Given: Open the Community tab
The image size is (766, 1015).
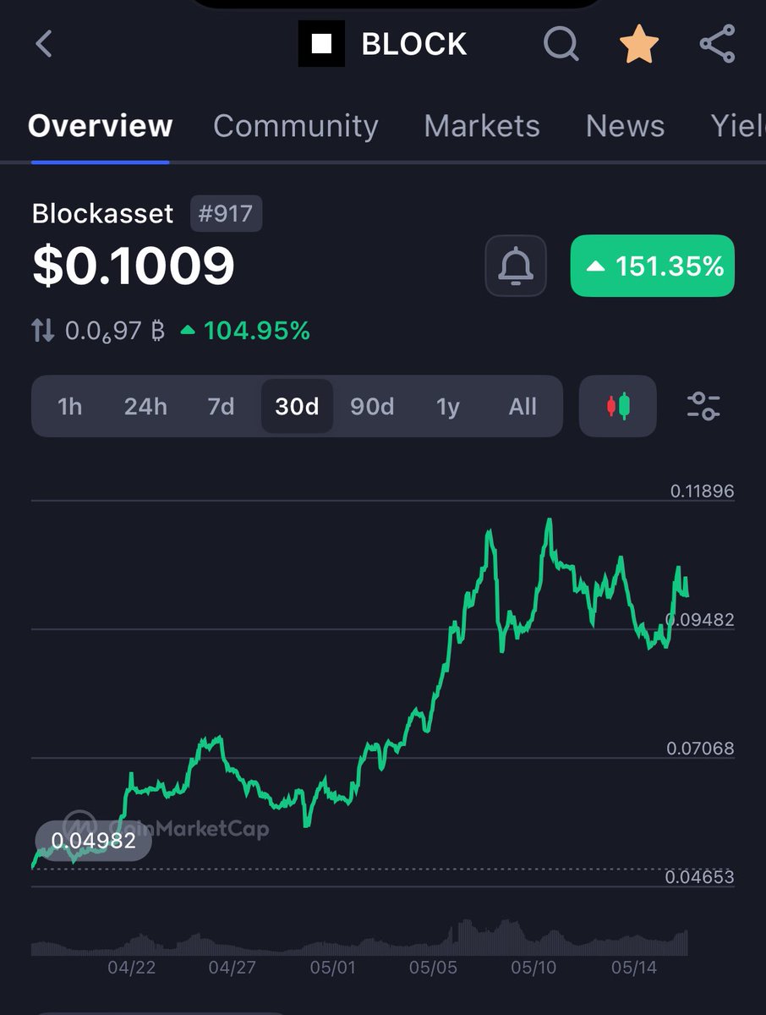Looking at the screenshot, I should point(296,125).
